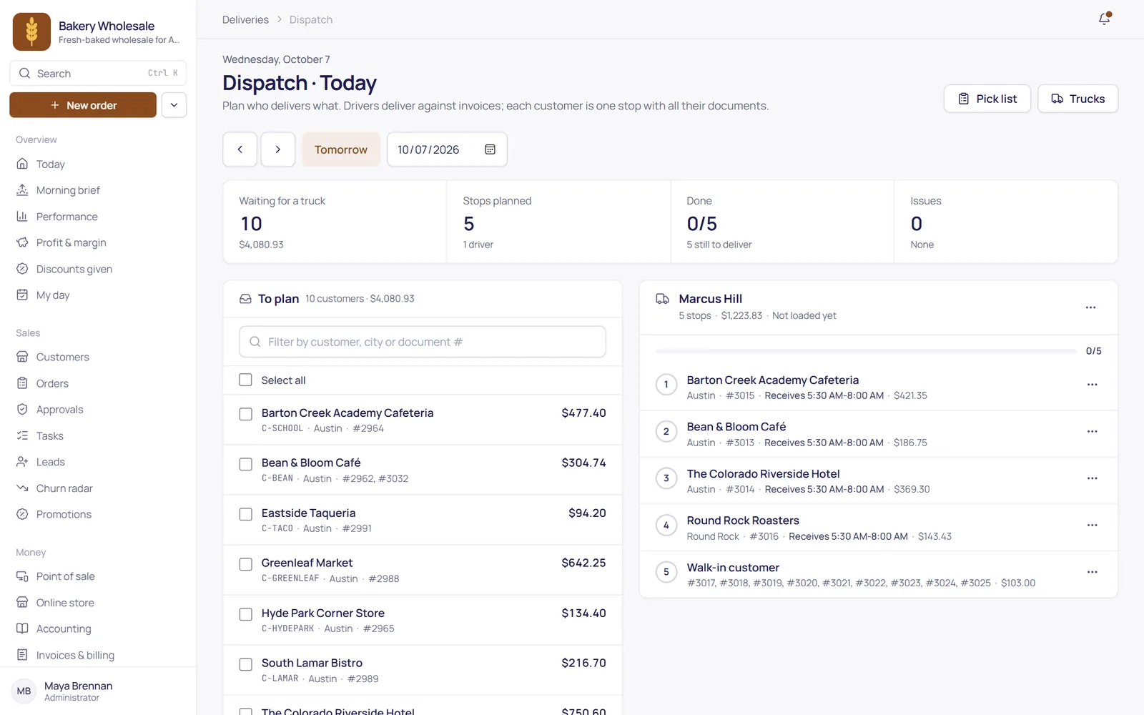Viewport: 1144px width, 715px height.
Task: Click the New order button
Action: [x=83, y=105]
